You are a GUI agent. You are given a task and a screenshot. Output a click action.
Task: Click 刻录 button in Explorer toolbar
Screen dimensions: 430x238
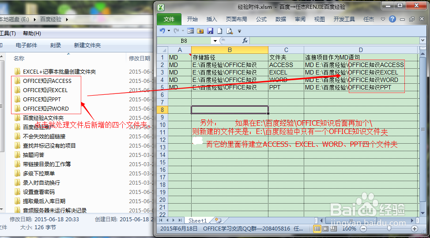pyautogui.click(x=55, y=45)
